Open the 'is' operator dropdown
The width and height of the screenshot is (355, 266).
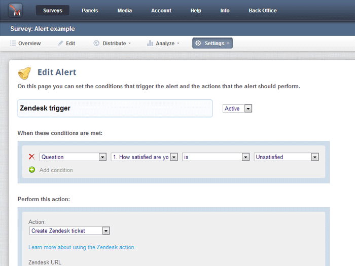tap(216, 157)
